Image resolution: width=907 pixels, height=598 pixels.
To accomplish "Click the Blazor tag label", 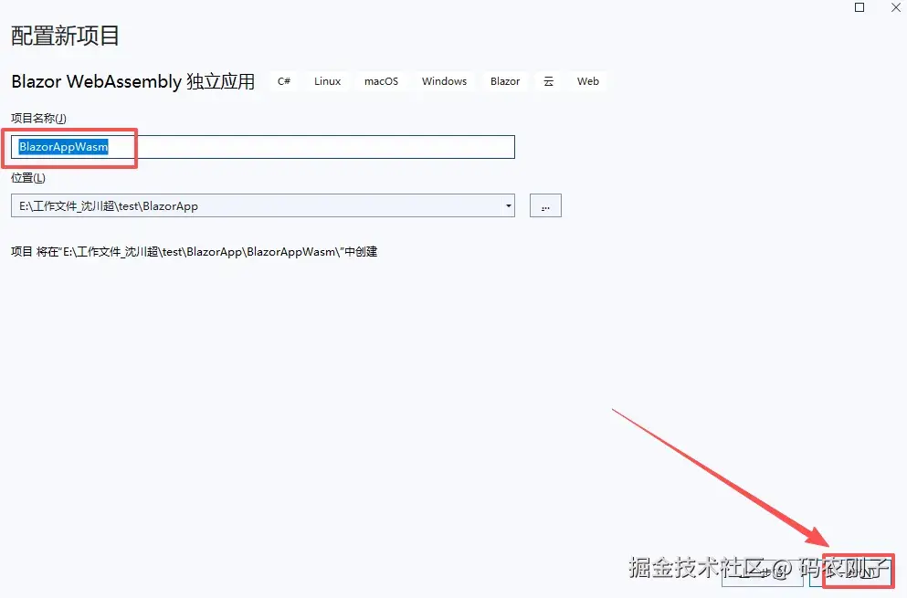I will click(505, 81).
